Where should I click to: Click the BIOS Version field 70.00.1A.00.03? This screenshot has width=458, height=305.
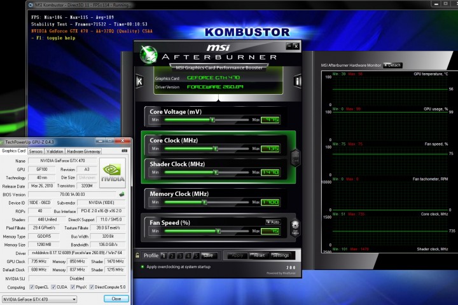point(72,194)
